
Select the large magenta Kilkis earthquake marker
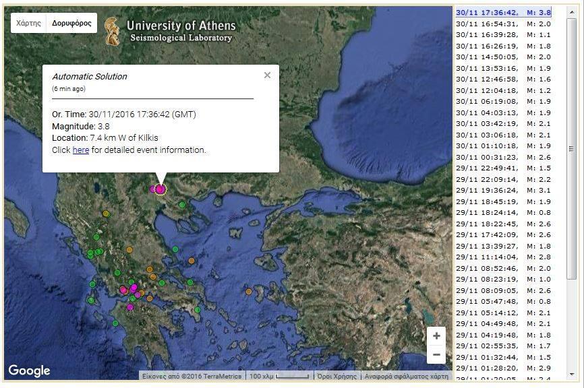(x=160, y=189)
